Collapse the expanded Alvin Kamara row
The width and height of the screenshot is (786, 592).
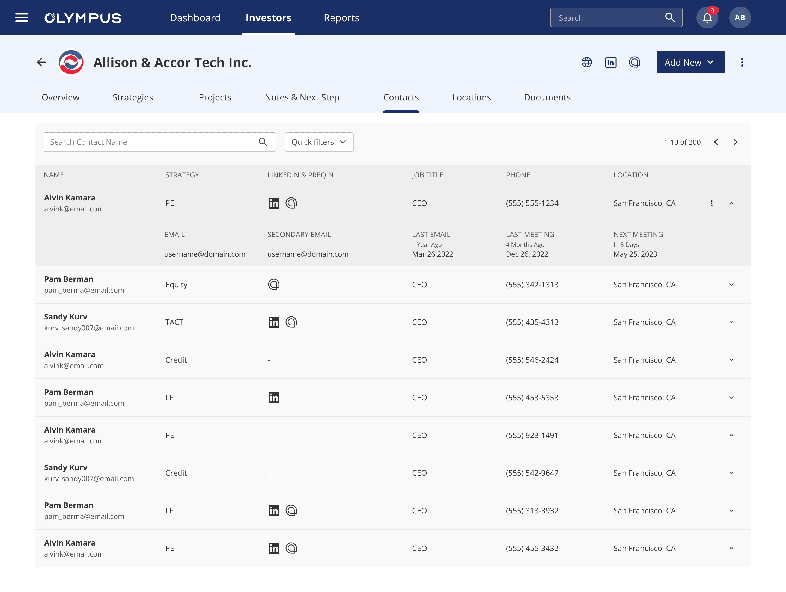[731, 203]
